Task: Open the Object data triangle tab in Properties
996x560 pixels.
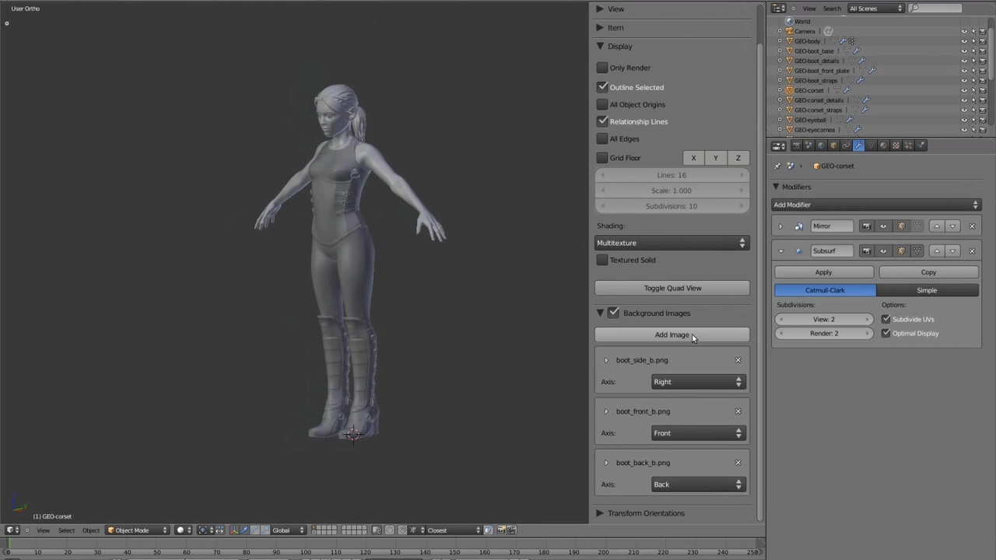Action: coord(871,145)
